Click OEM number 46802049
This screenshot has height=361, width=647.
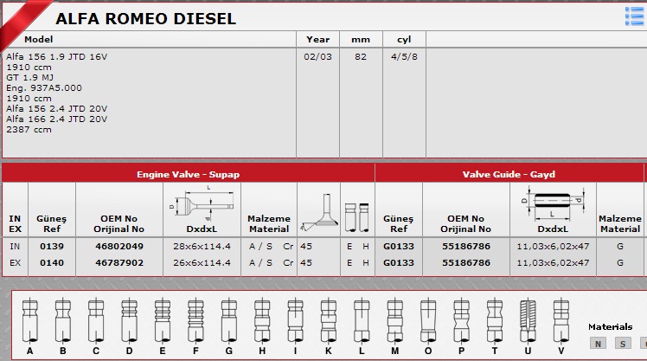pos(119,247)
